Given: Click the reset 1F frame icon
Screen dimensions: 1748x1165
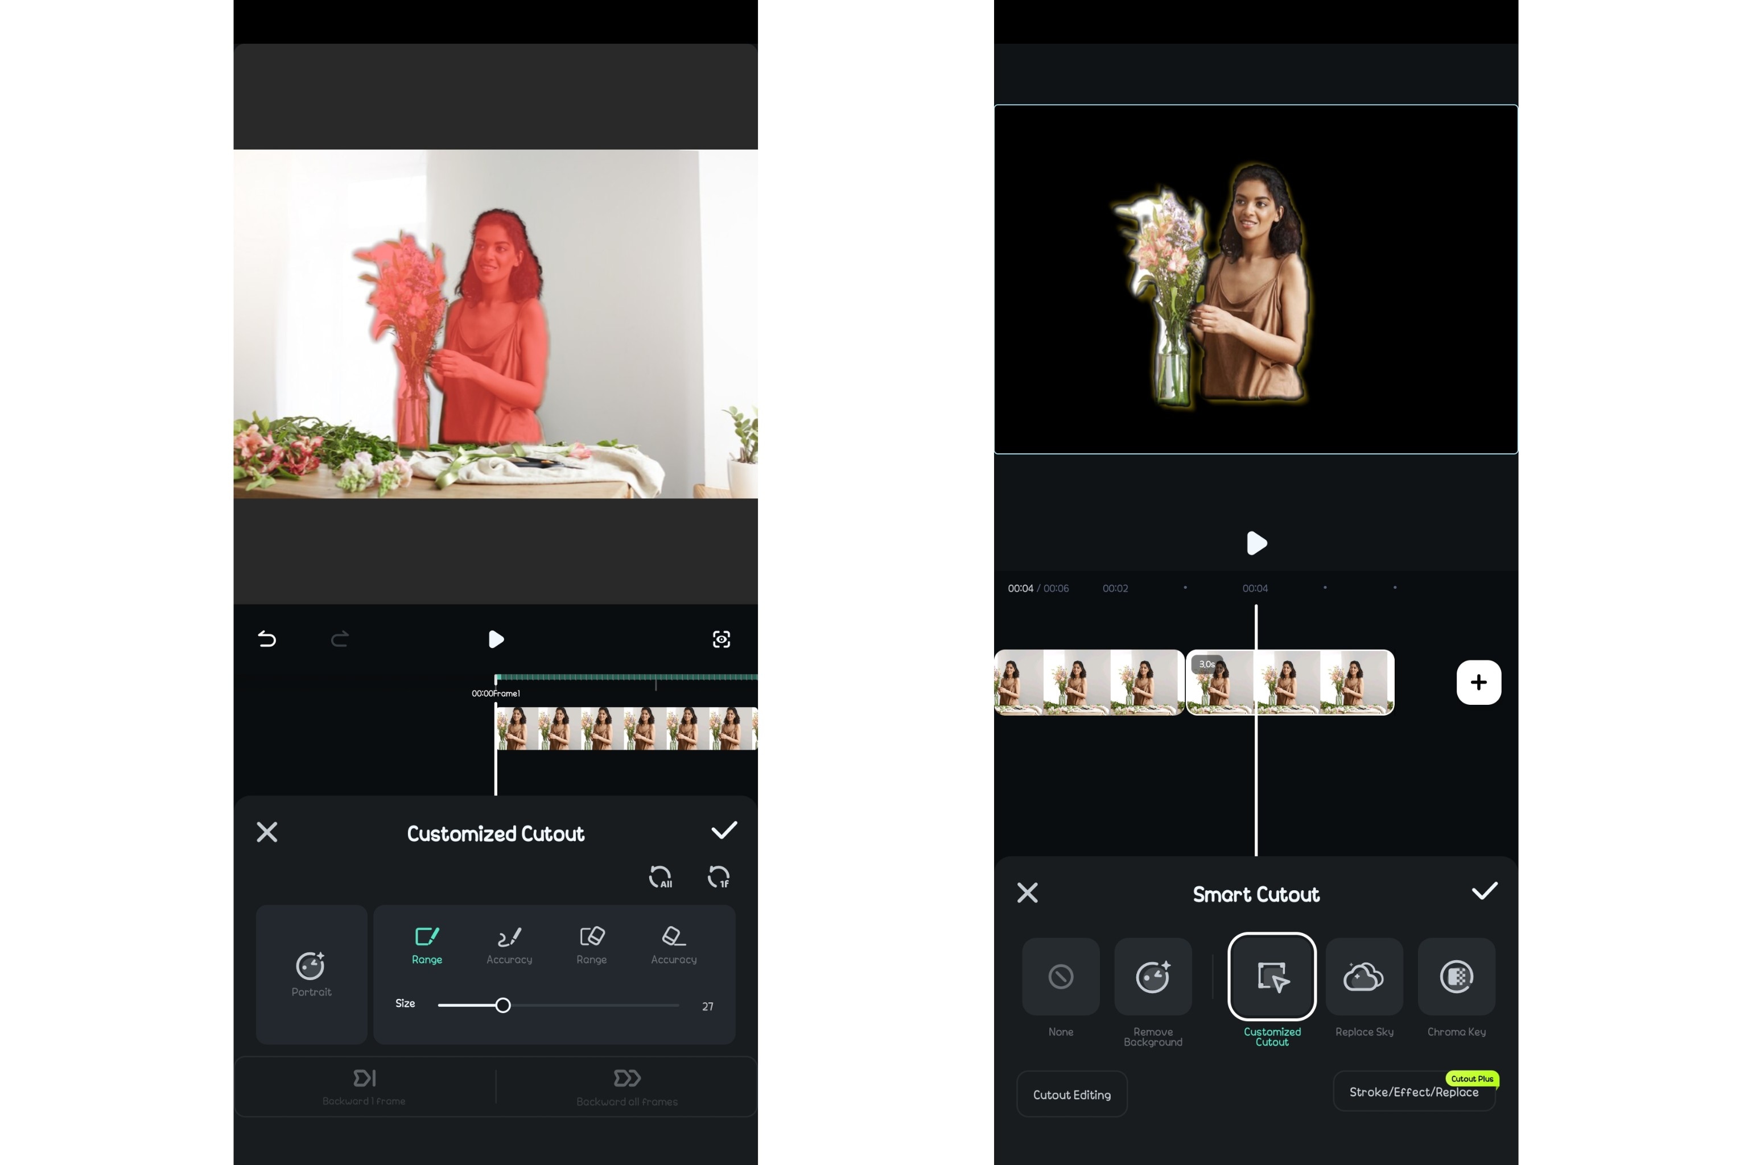Looking at the screenshot, I should [x=719, y=877].
